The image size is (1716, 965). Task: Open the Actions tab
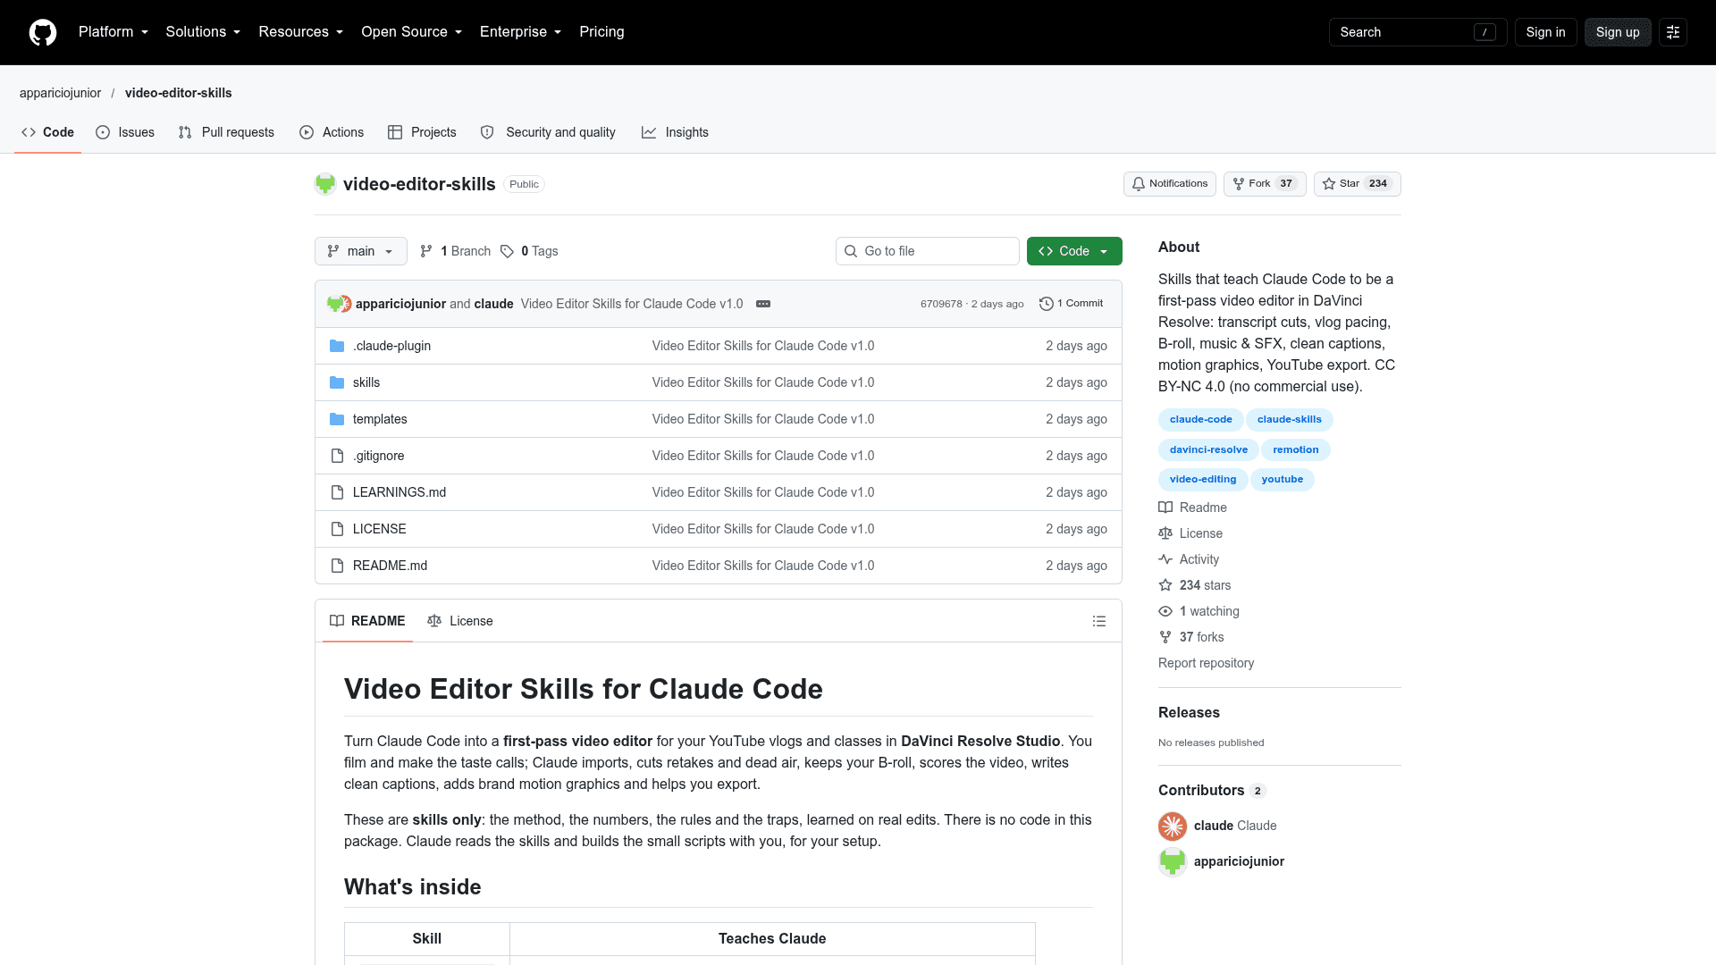tap(332, 132)
